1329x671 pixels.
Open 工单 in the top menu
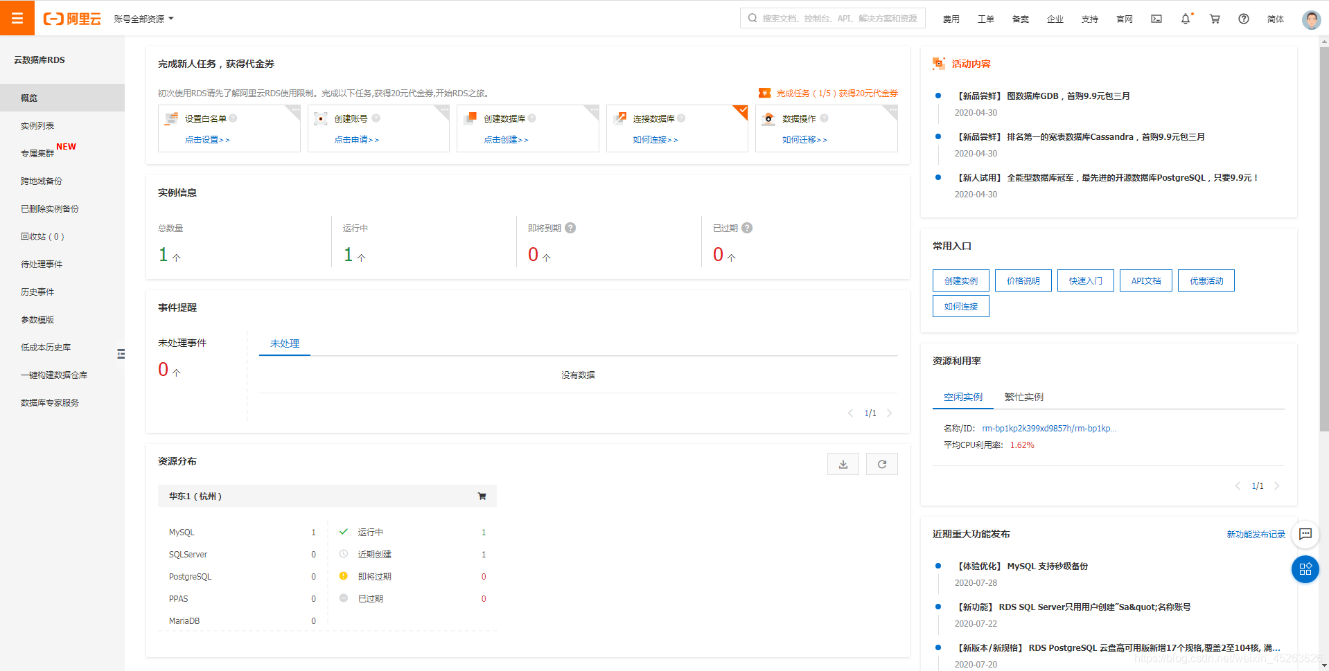(986, 19)
